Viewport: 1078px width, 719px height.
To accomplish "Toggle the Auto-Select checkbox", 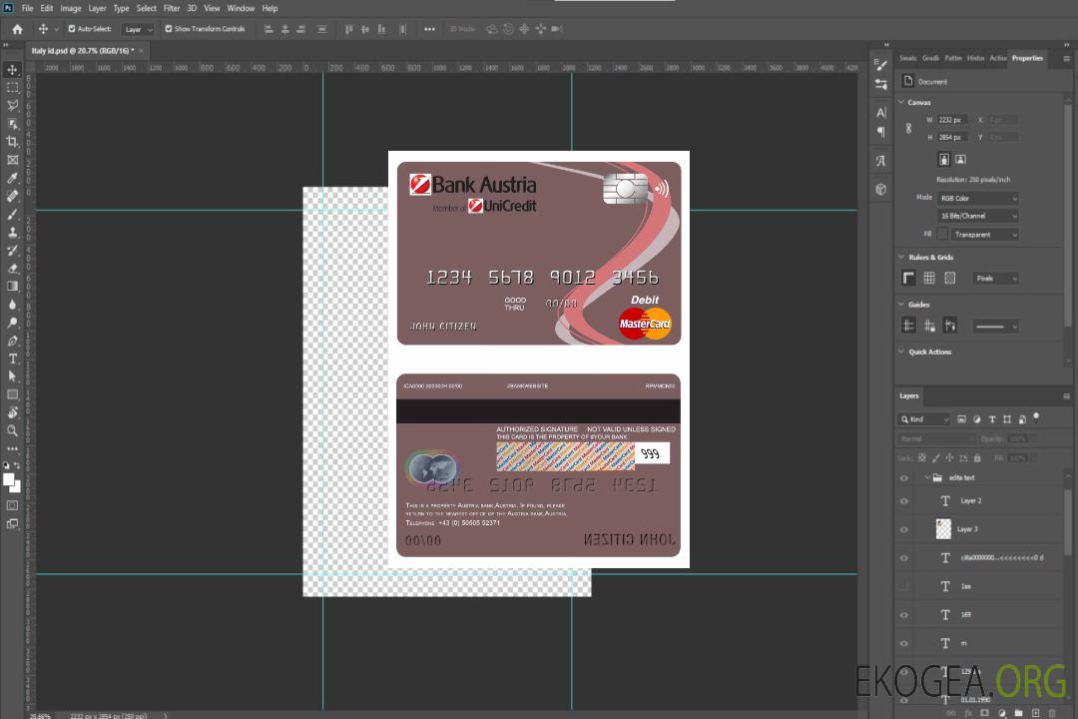I will click(x=72, y=29).
